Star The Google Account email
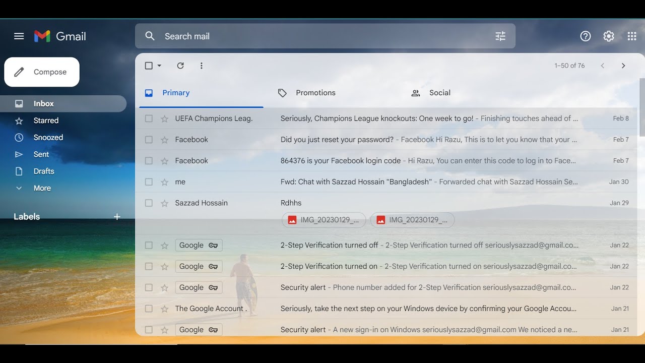Screen dimensions: 645x363 (x=164, y=309)
